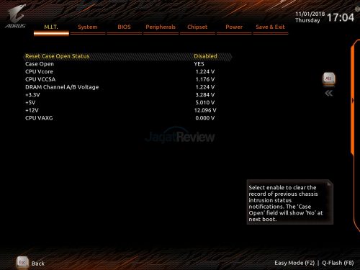
Task: Click the DRAM Channel A/B 1.224 V value
Action: pos(205,87)
